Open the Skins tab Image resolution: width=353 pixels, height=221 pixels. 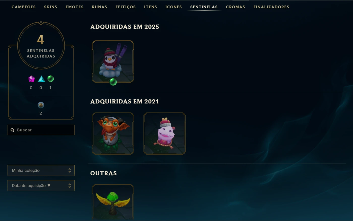[51, 7]
